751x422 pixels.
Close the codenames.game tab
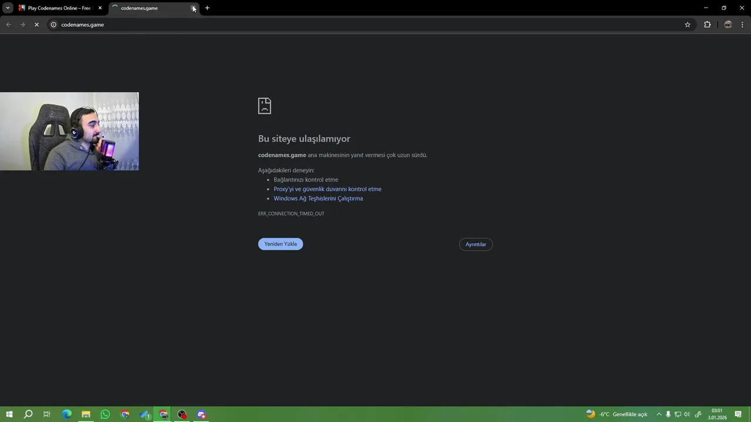(194, 8)
